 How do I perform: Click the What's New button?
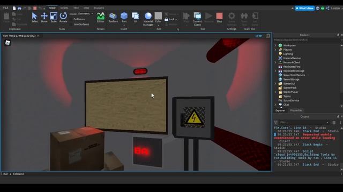(x=305, y=9)
